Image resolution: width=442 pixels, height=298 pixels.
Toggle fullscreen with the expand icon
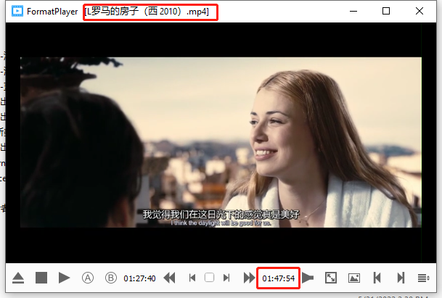[331, 278]
